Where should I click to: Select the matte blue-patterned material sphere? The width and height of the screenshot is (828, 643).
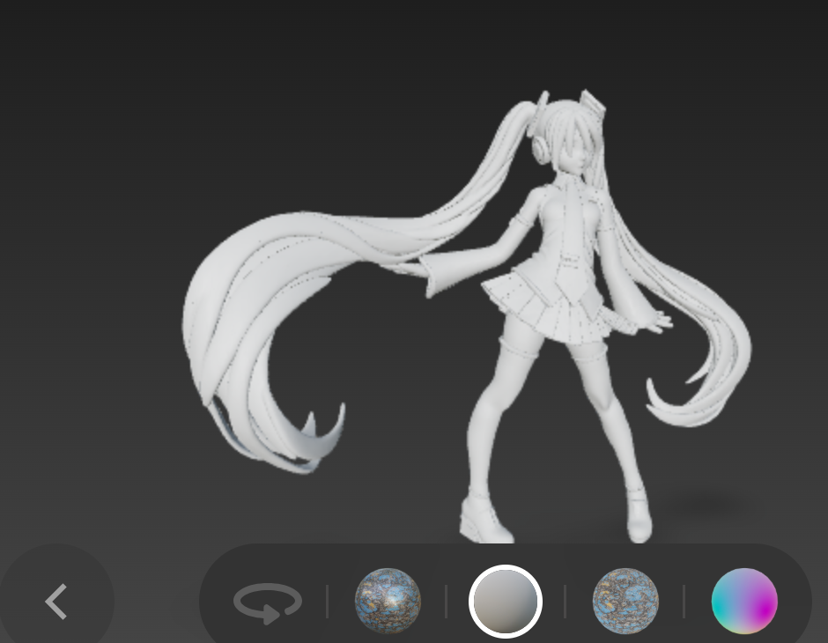(625, 601)
